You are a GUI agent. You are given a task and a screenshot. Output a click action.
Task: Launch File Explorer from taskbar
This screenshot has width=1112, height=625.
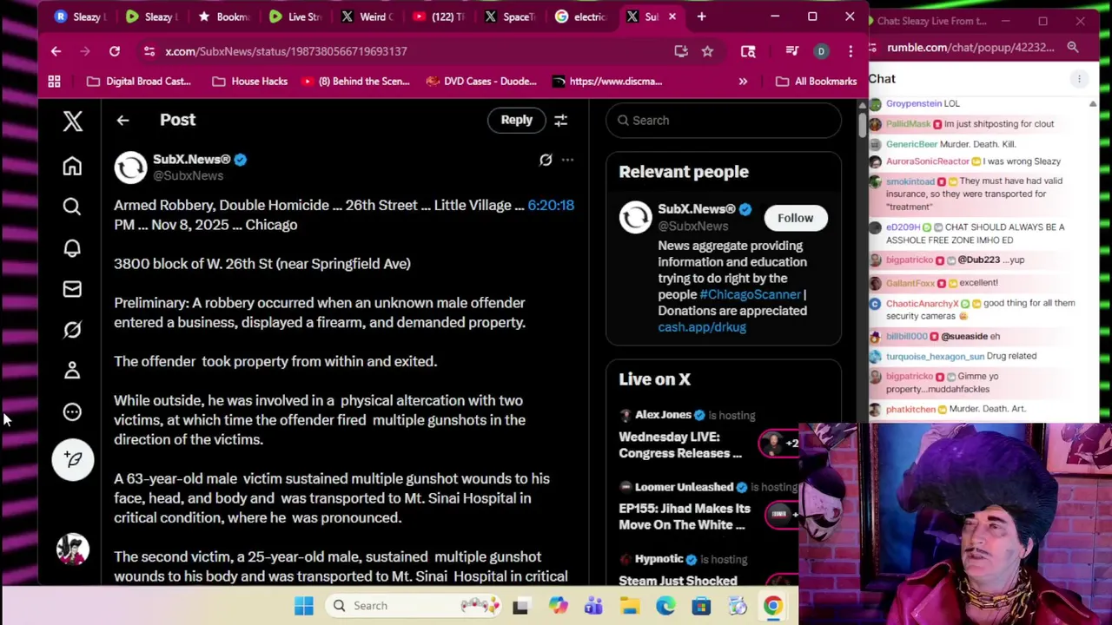629,606
